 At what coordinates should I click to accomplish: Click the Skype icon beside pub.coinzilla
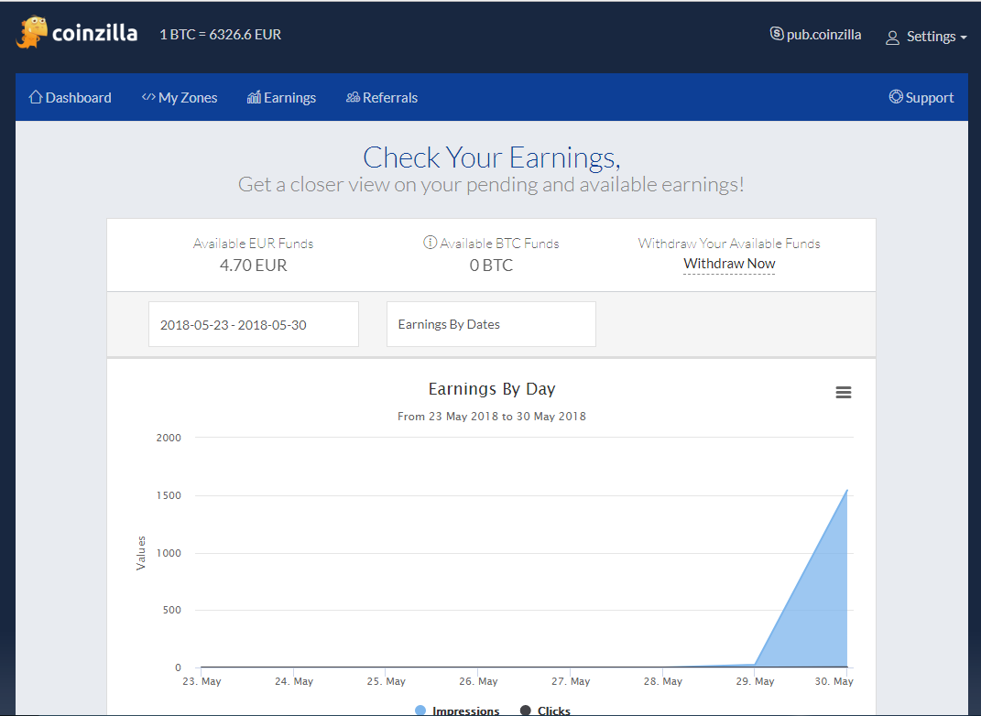point(777,35)
